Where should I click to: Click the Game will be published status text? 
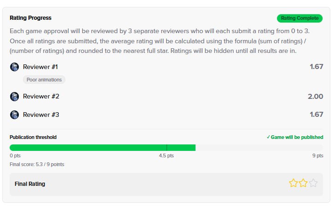tap(297, 138)
